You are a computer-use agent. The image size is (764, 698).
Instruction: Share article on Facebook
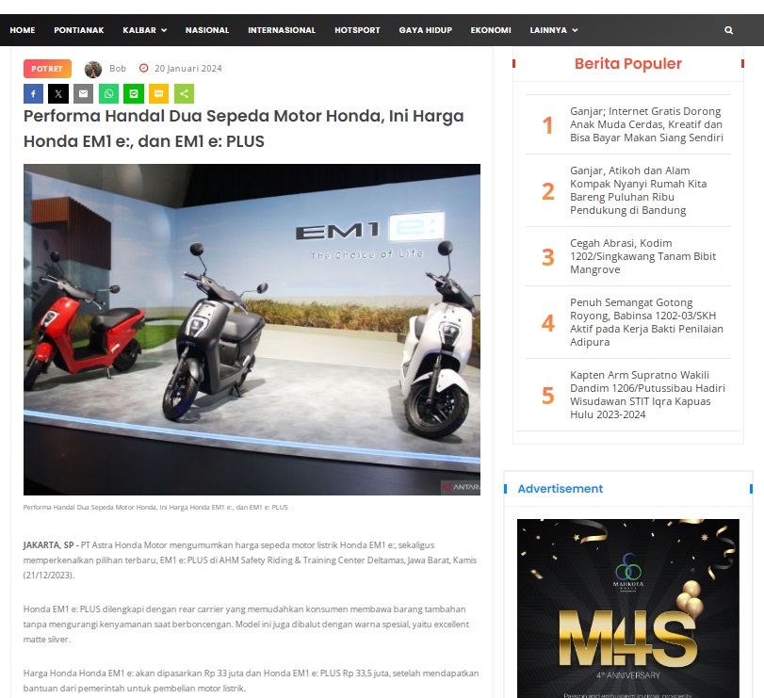click(x=33, y=93)
